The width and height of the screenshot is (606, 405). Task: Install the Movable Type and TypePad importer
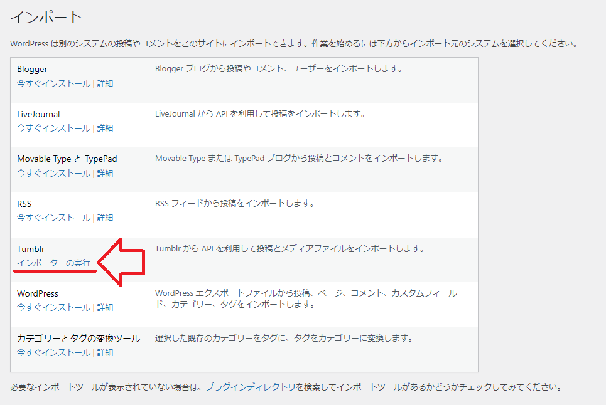tap(54, 173)
